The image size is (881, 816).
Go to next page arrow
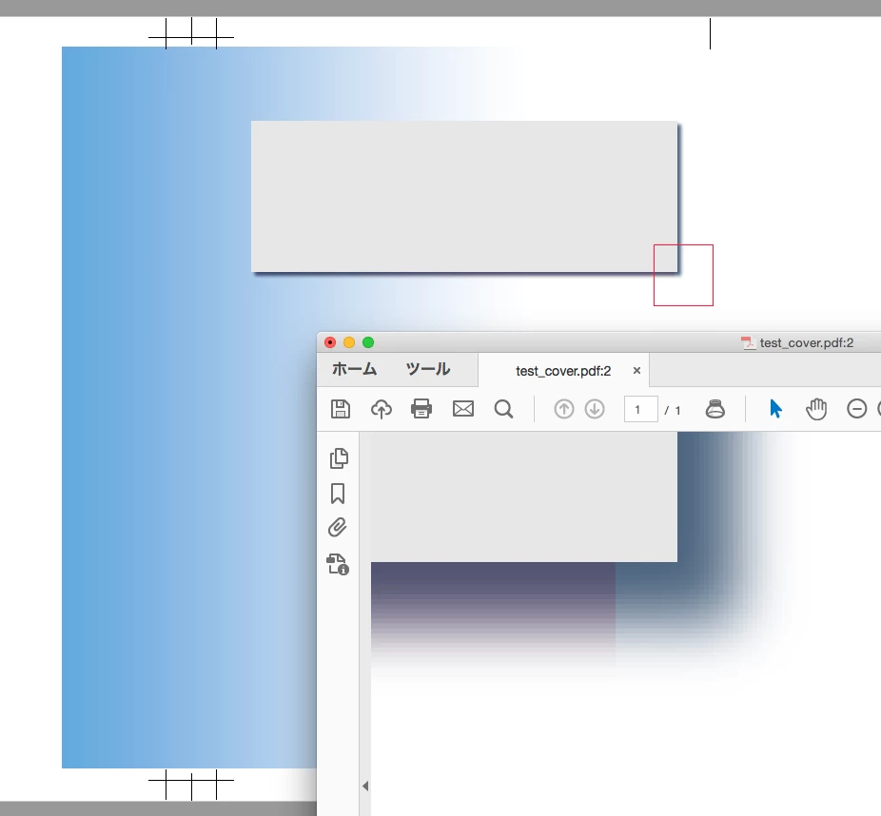click(x=595, y=409)
